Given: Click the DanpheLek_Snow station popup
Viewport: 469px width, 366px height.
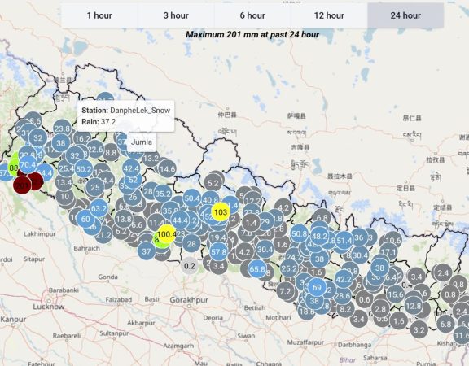Looking at the screenshot, I should (x=126, y=116).
